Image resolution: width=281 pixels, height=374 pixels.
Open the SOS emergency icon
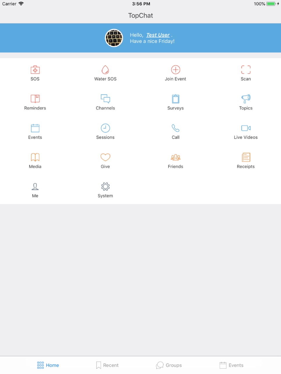coord(35,70)
